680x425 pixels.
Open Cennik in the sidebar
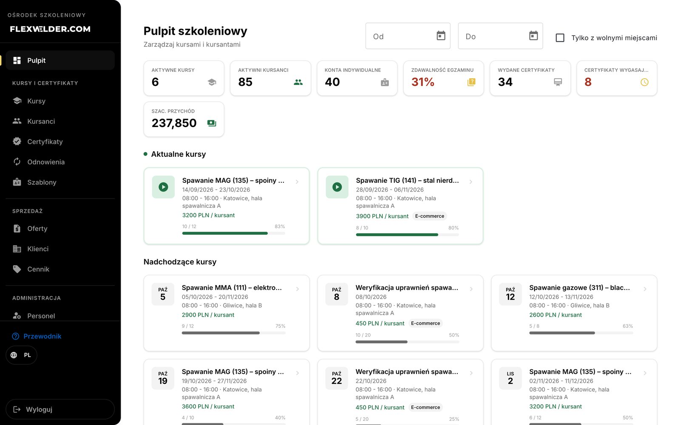point(60,269)
